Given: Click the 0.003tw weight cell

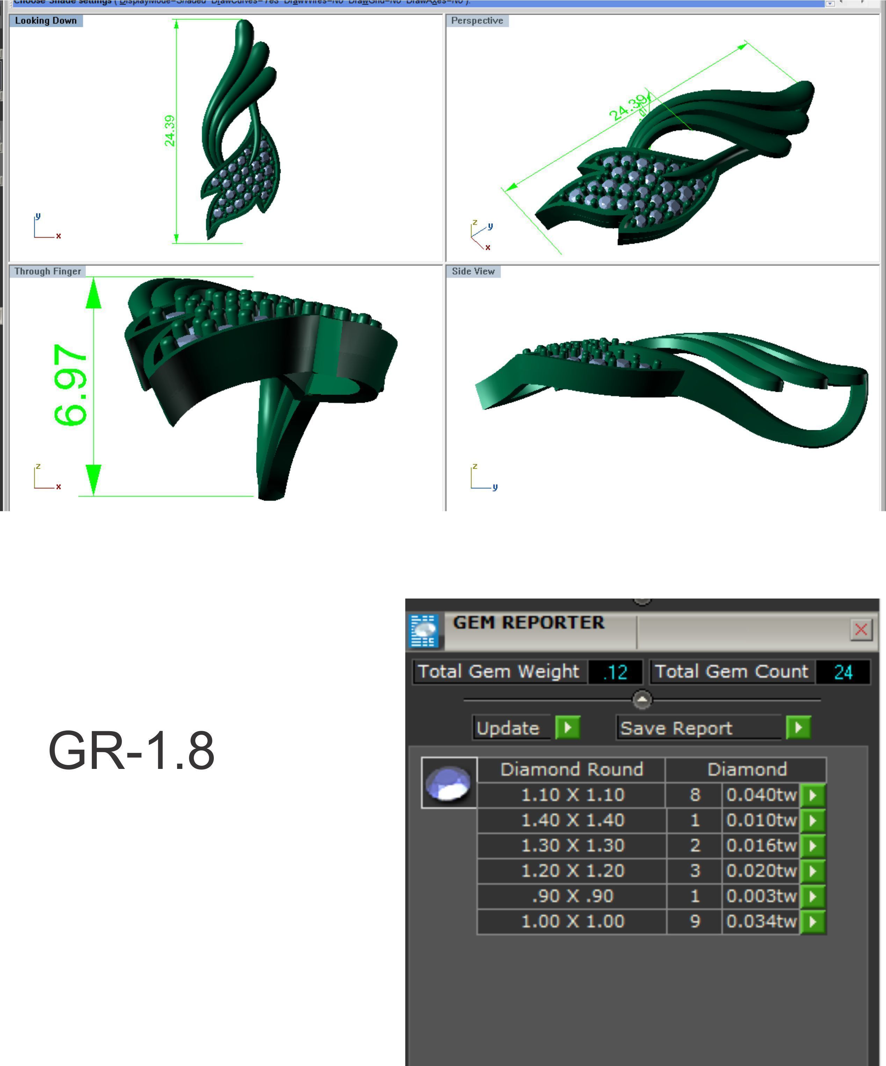Looking at the screenshot, I should click(x=761, y=896).
